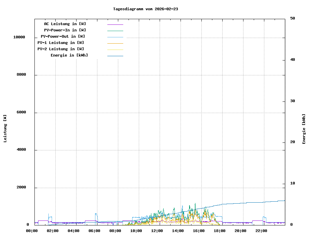Click the 4000 tick label on the left axis

click(21, 150)
